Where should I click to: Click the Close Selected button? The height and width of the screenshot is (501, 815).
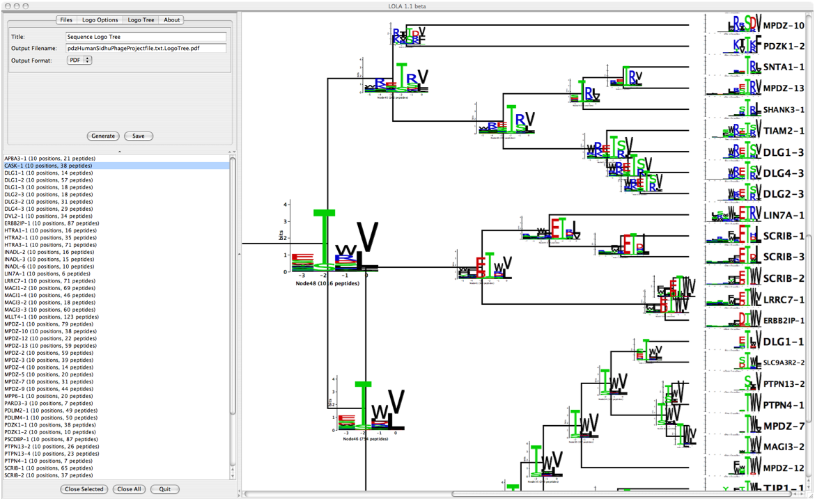point(84,489)
